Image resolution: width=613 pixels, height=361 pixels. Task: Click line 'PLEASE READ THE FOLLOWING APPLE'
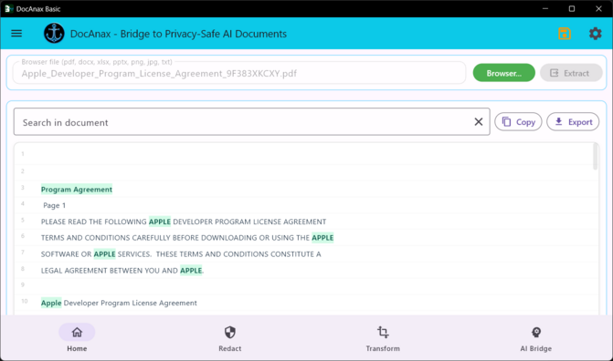(184, 222)
